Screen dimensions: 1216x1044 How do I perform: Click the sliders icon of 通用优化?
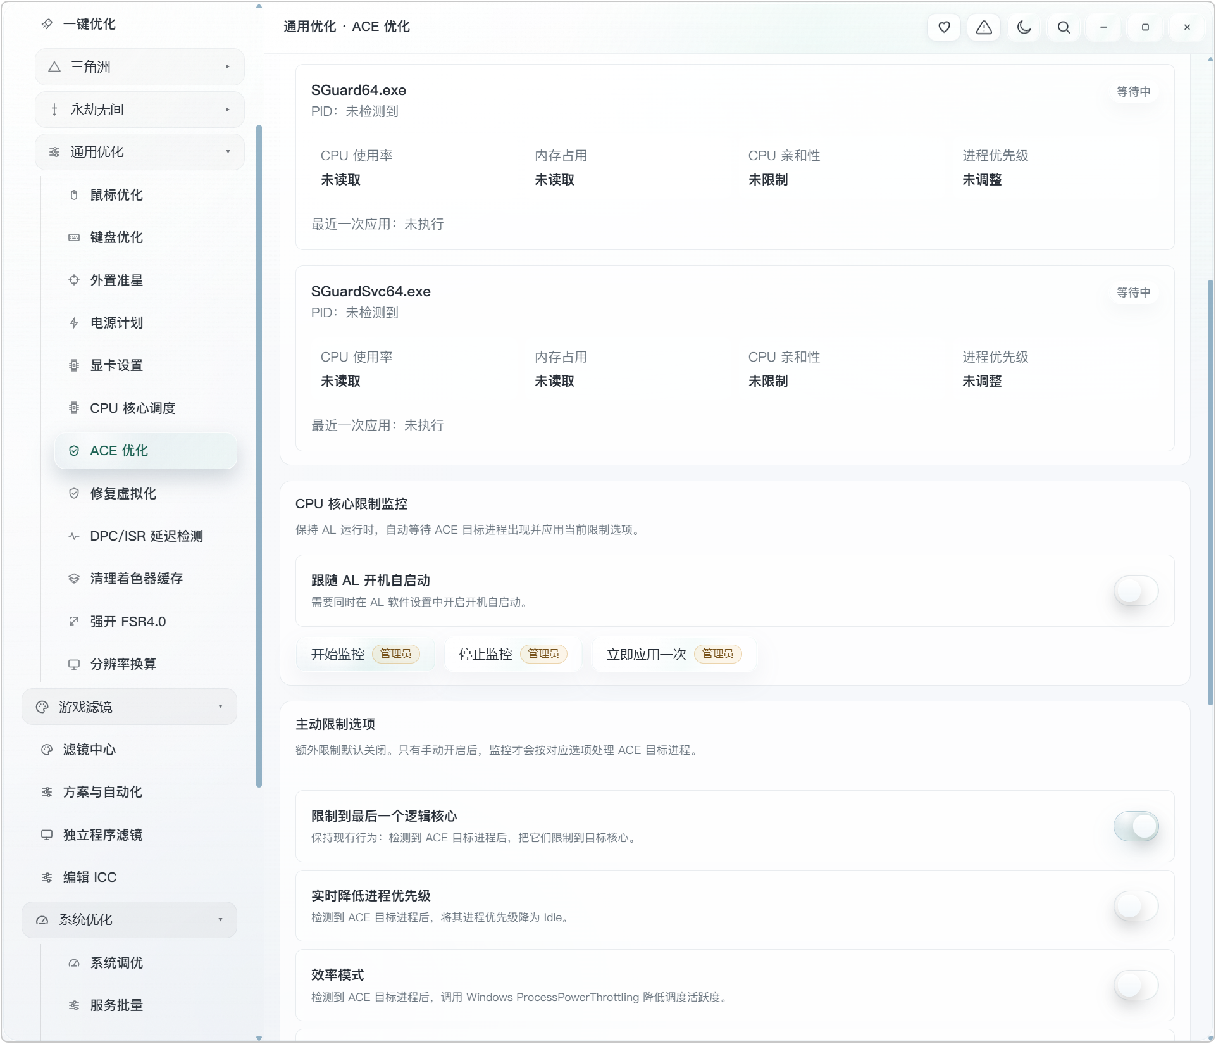coord(54,152)
